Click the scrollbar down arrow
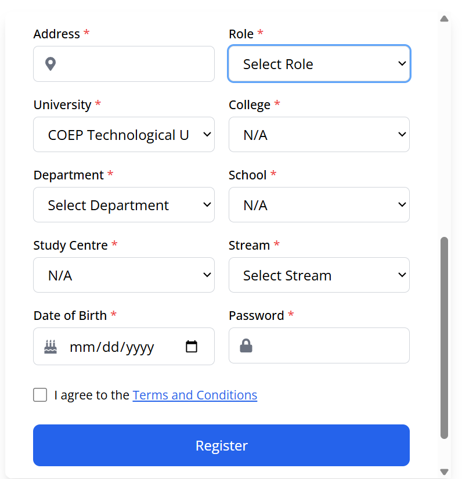 pyautogui.click(x=445, y=472)
